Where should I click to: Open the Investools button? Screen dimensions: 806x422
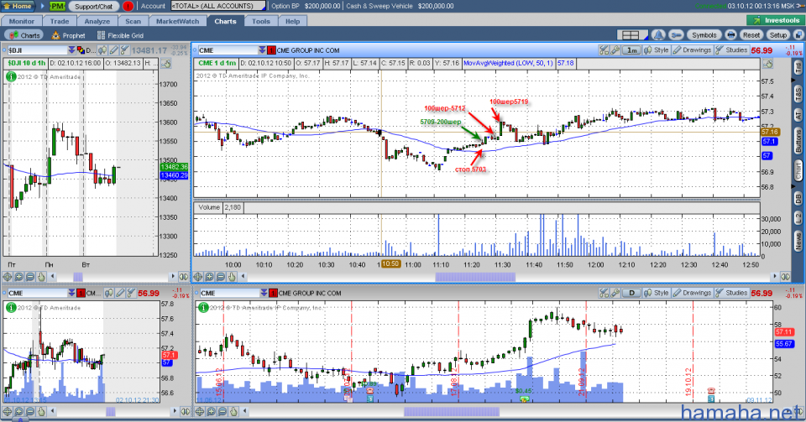pyautogui.click(x=776, y=20)
